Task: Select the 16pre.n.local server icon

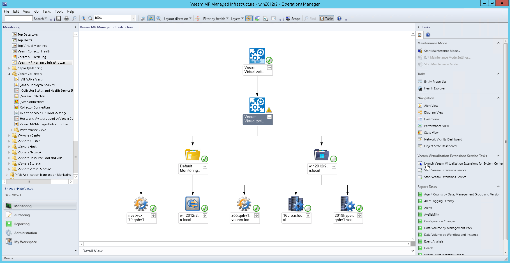Action: 296,204
